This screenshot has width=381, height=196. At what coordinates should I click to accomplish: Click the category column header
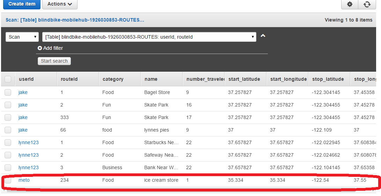click(x=113, y=79)
